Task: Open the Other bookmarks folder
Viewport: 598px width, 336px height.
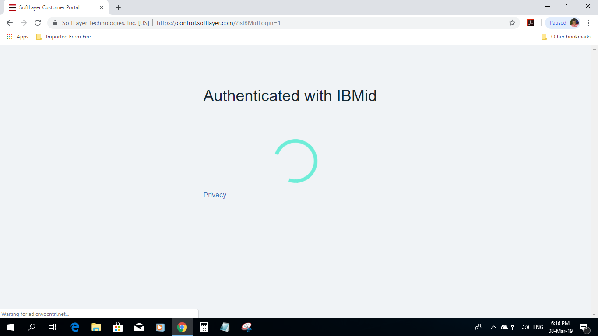Action: click(566, 37)
